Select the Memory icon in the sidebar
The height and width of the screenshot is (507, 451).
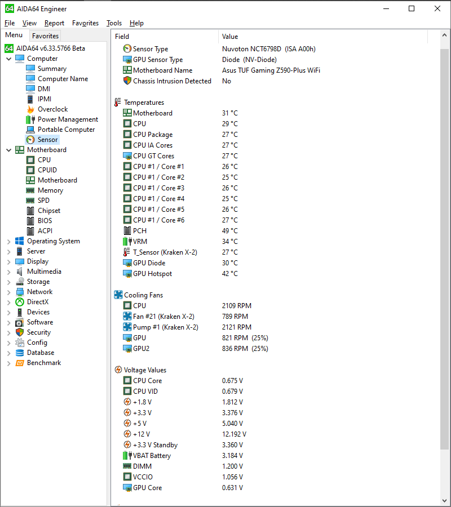pos(30,190)
